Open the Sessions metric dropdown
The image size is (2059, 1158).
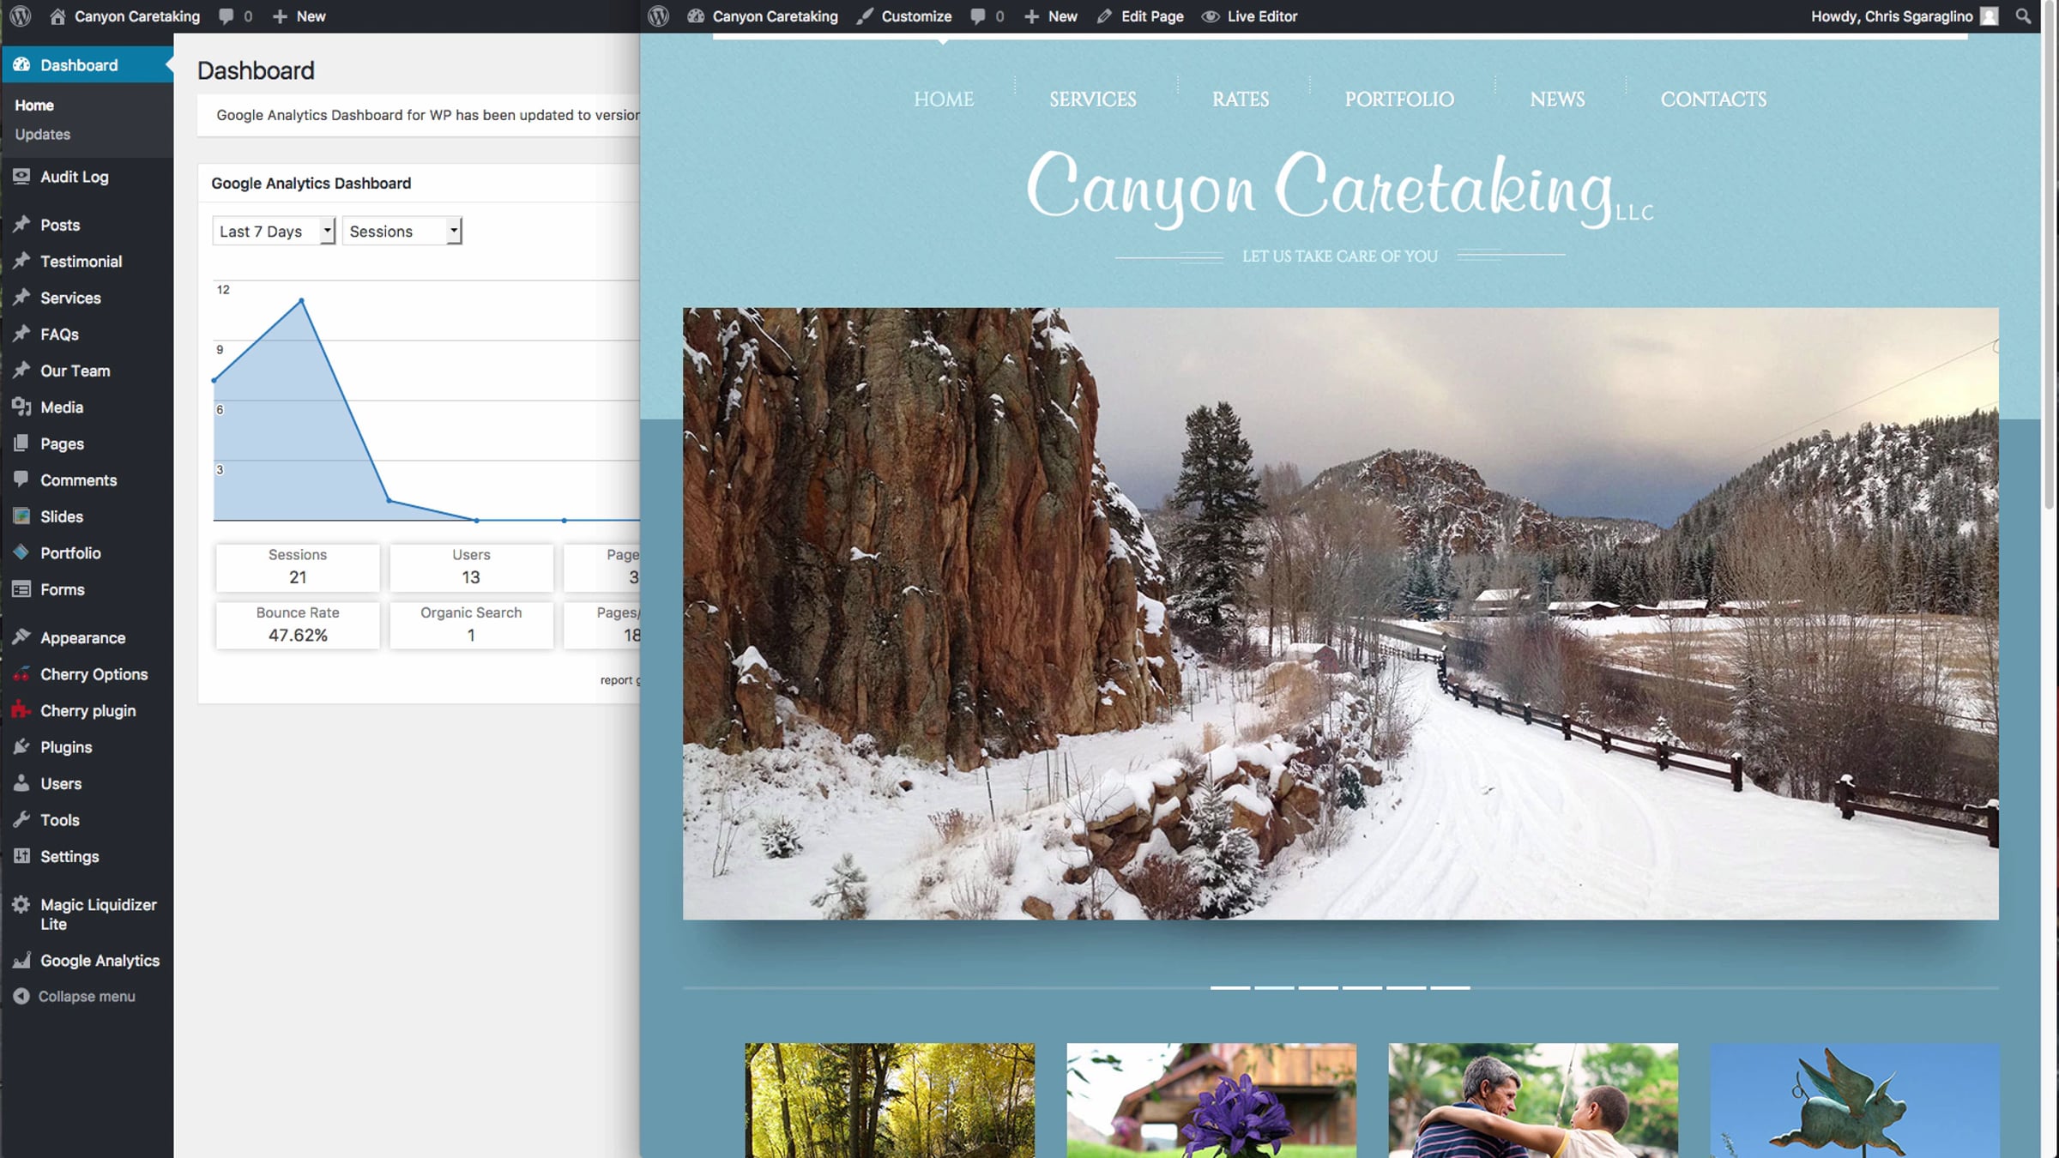[x=402, y=231]
